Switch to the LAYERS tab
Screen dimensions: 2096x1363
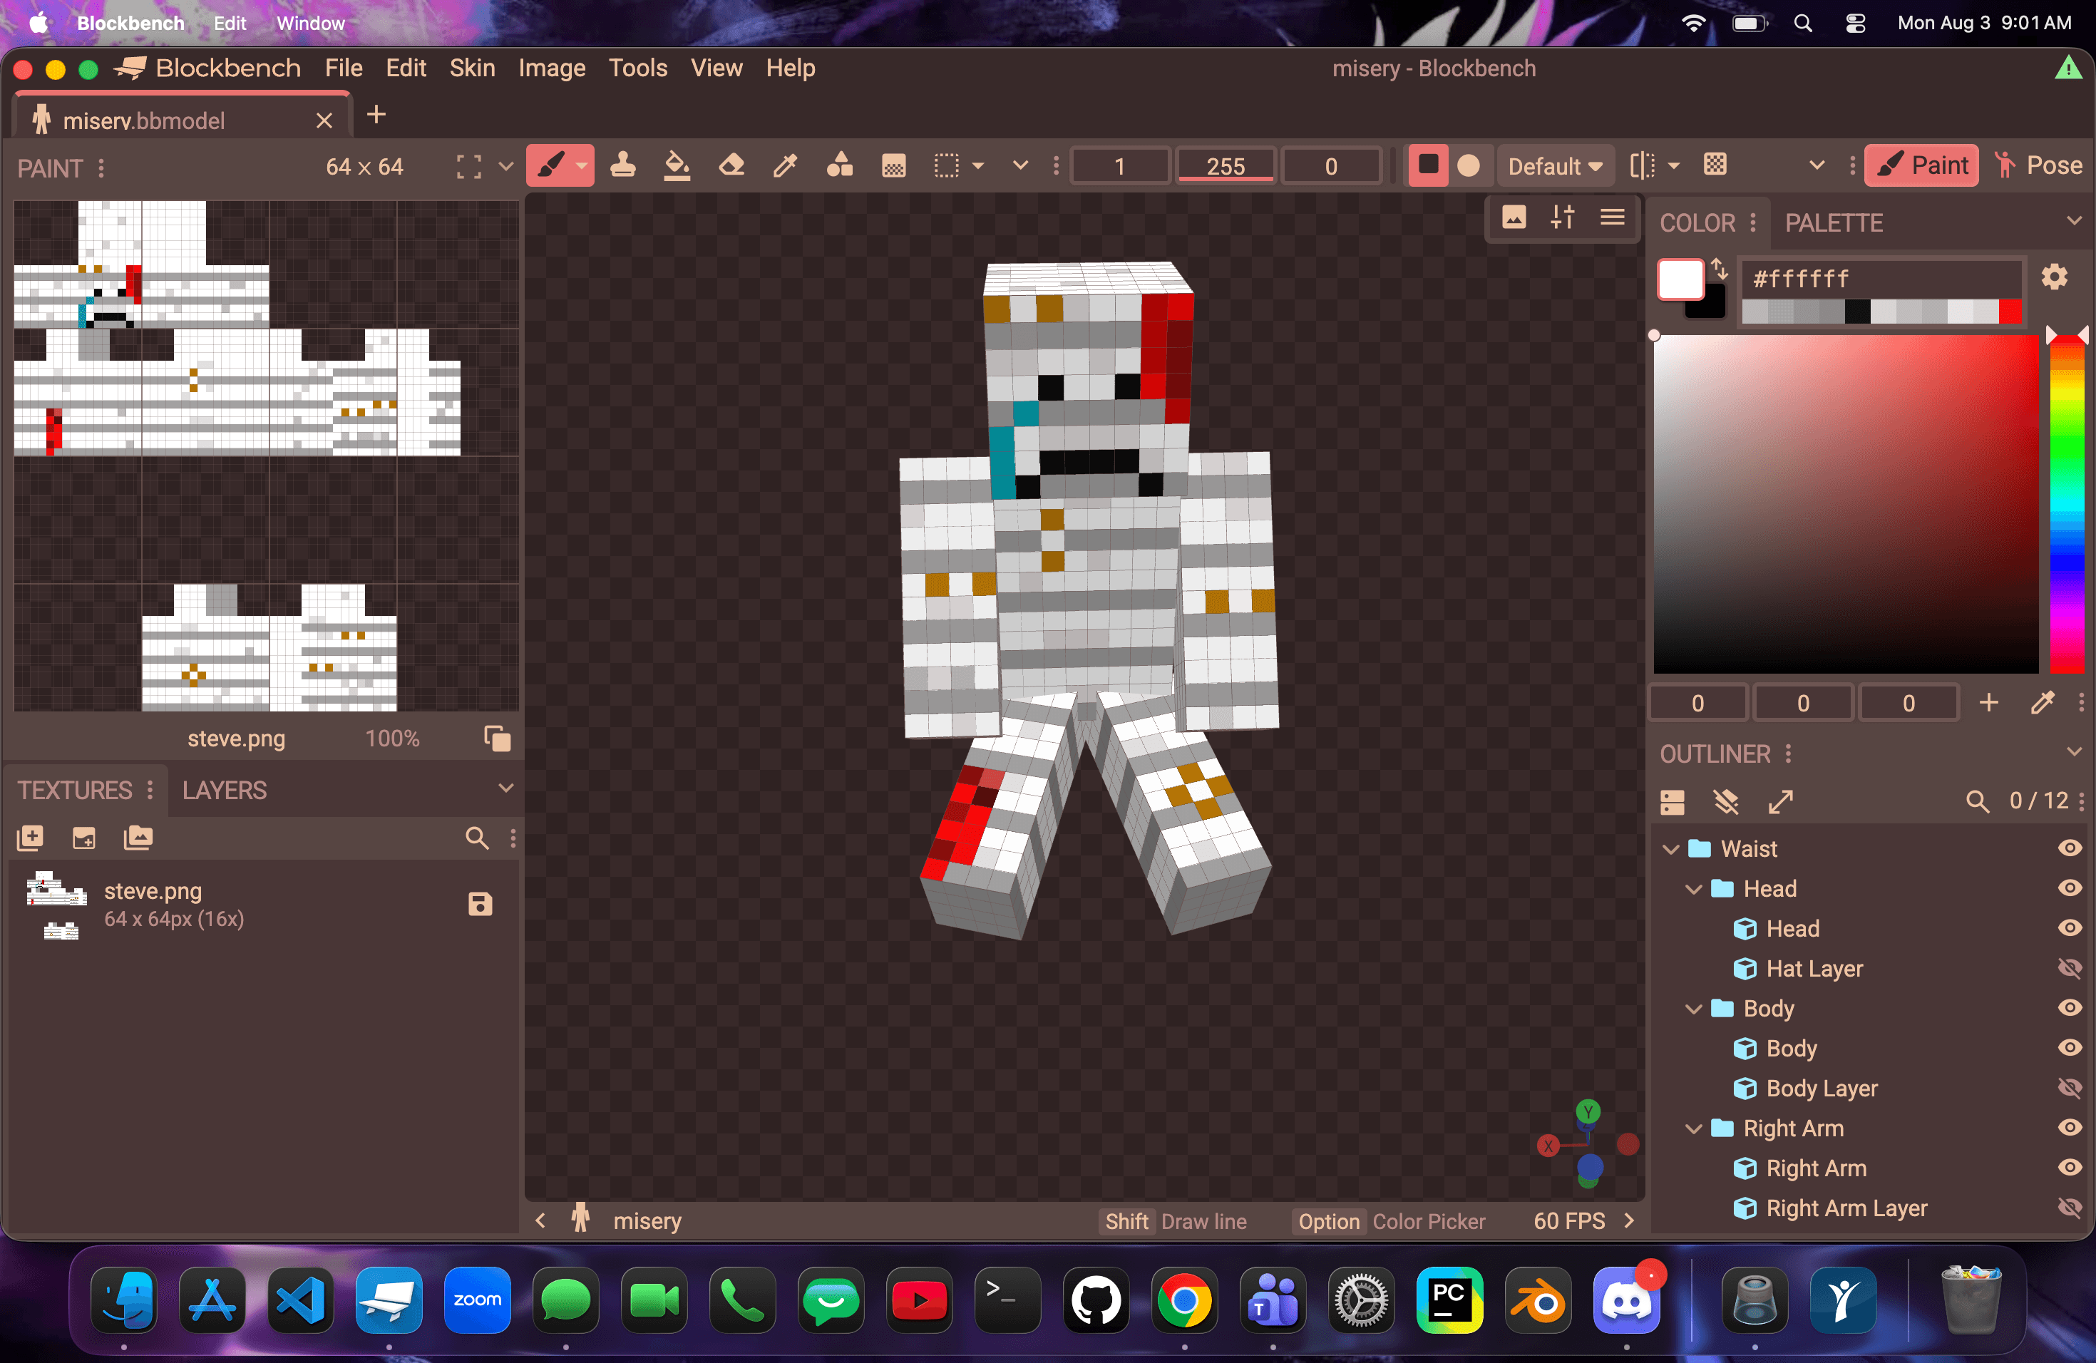pos(225,790)
